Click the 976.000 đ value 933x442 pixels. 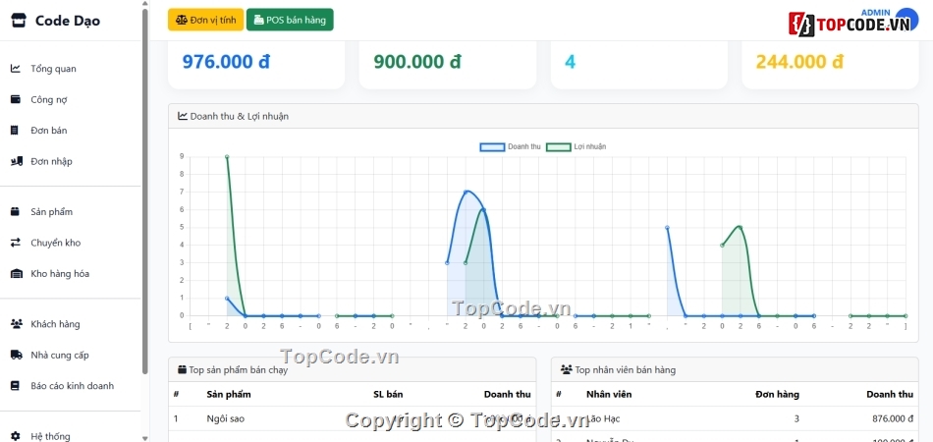[x=226, y=61]
